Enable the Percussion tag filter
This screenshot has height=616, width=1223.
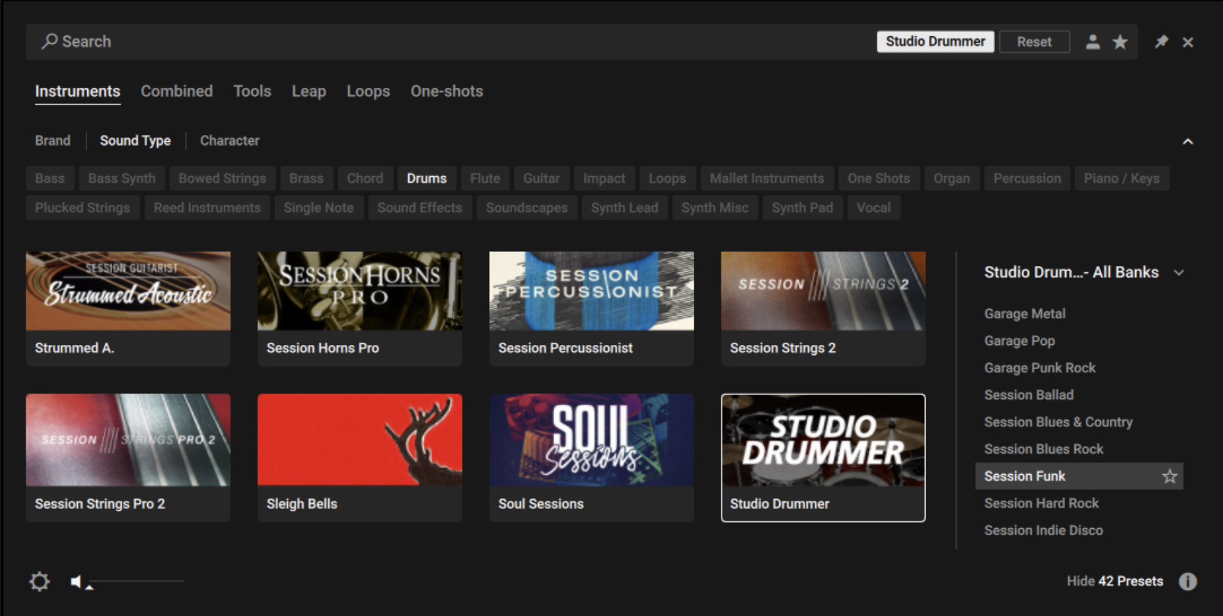(x=1027, y=179)
